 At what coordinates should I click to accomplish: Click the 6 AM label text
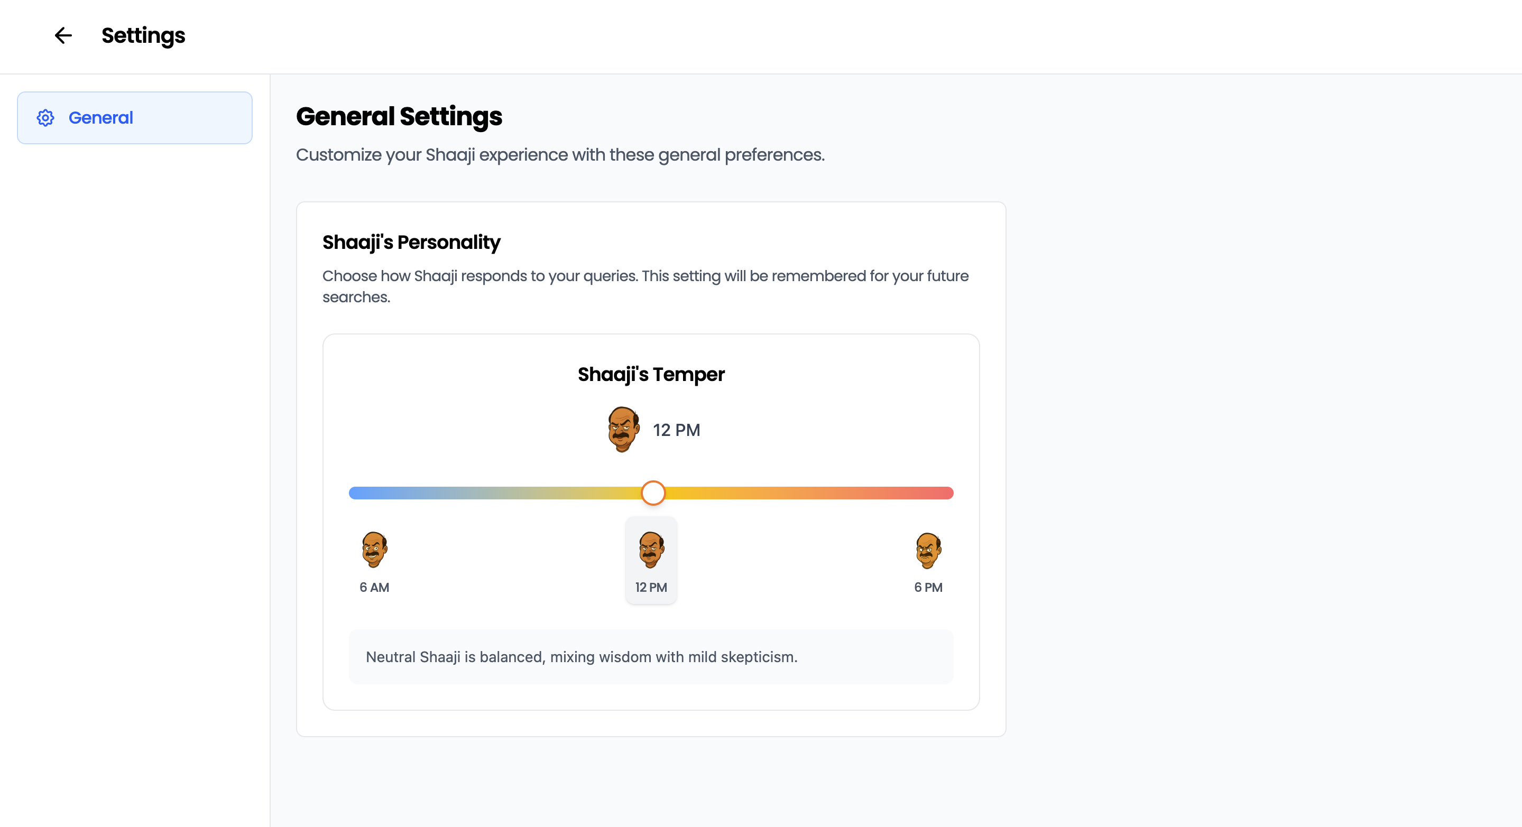tap(374, 587)
